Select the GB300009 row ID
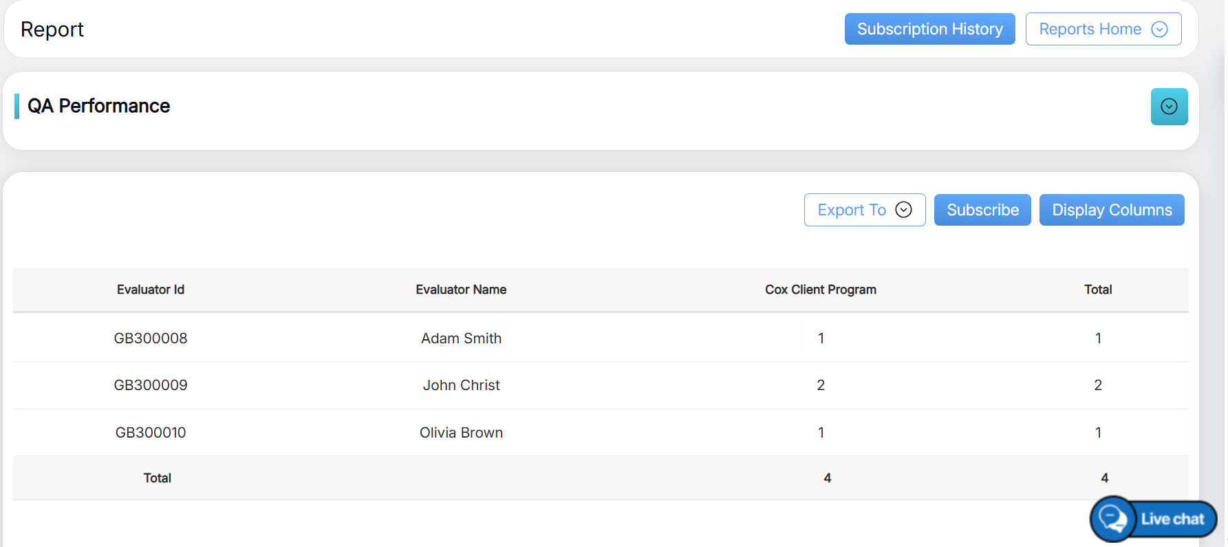 (x=151, y=385)
